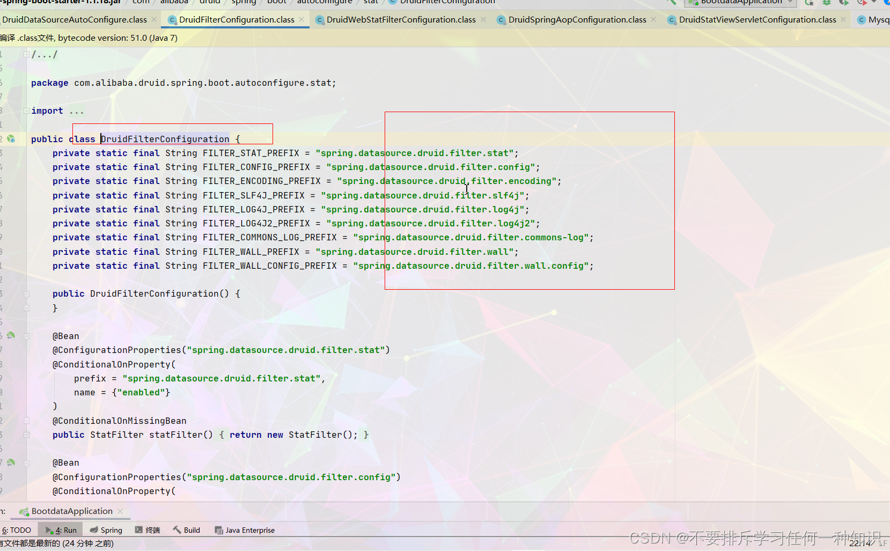890x551 pixels.
Task: Open DruidStatViewServletConfiguration.class tab
Action: [x=757, y=20]
